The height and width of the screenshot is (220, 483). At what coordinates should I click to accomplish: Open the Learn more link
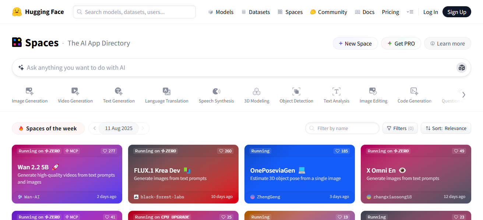pos(448,43)
